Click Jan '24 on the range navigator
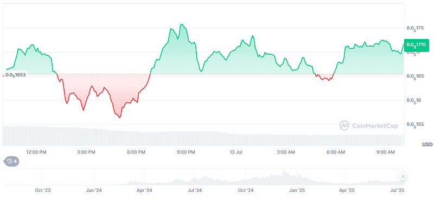The height and width of the screenshot is (201, 434). (x=94, y=191)
